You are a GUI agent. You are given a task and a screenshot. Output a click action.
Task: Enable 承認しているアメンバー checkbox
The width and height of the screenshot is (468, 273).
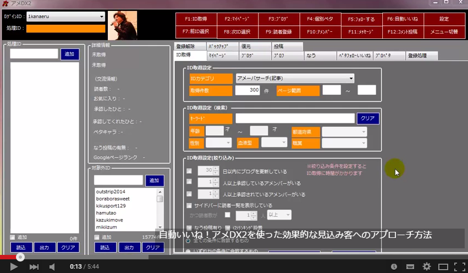(x=189, y=181)
